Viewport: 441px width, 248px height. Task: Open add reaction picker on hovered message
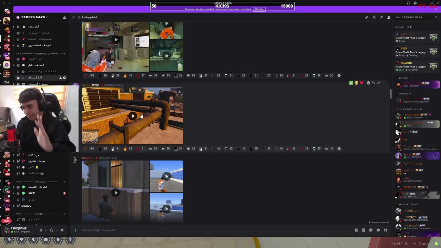pyautogui.click(x=368, y=83)
